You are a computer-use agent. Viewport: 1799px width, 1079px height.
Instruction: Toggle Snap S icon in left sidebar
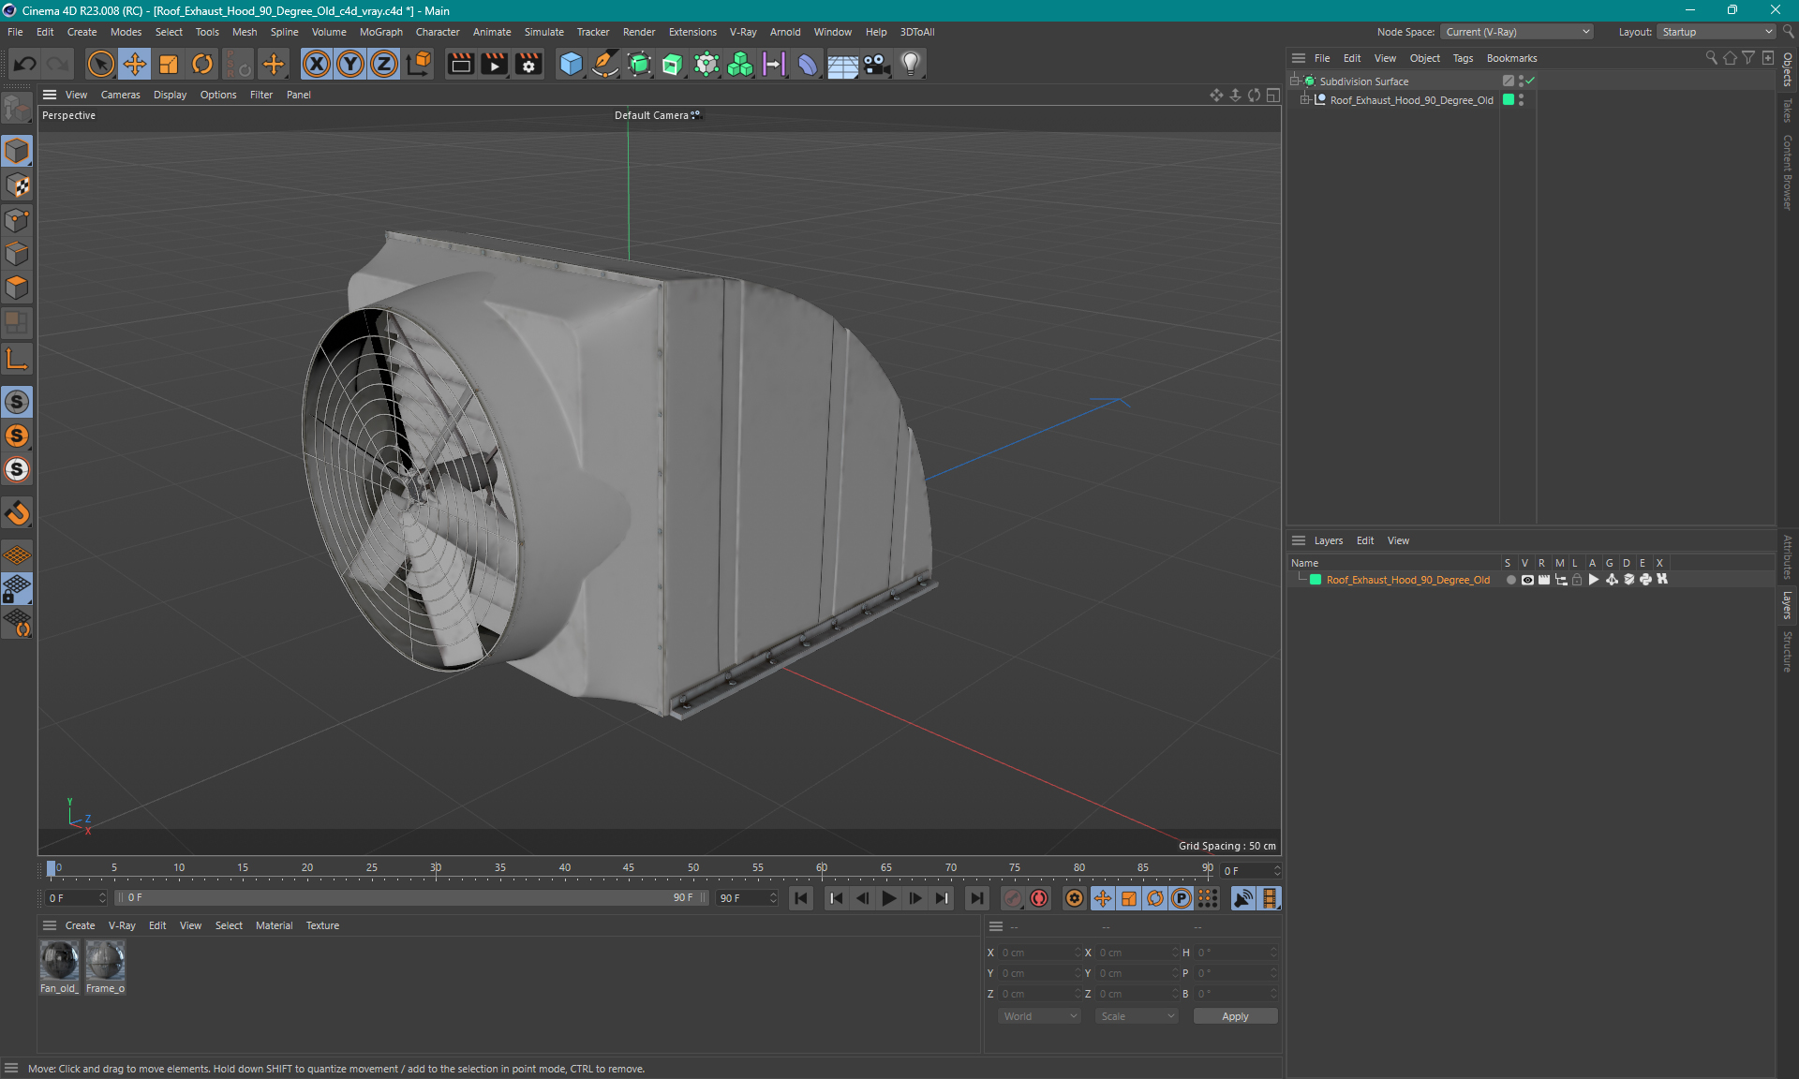coord(17,402)
